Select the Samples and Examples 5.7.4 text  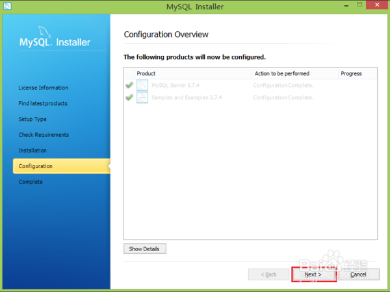coord(187,97)
